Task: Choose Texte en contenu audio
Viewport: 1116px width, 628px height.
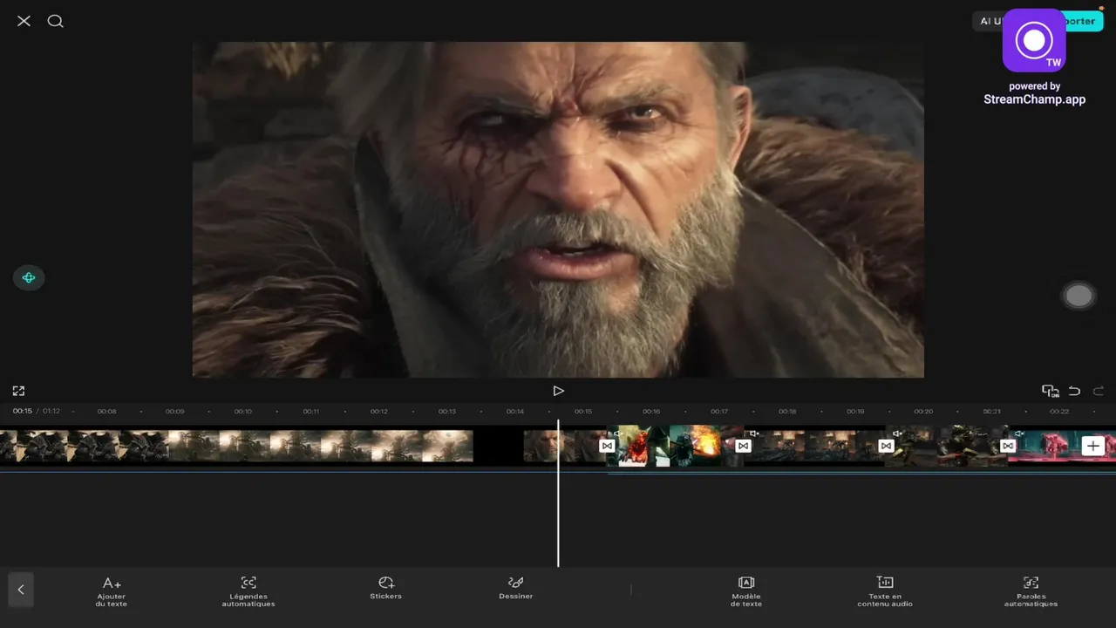Action: click(x=885, y=590)
